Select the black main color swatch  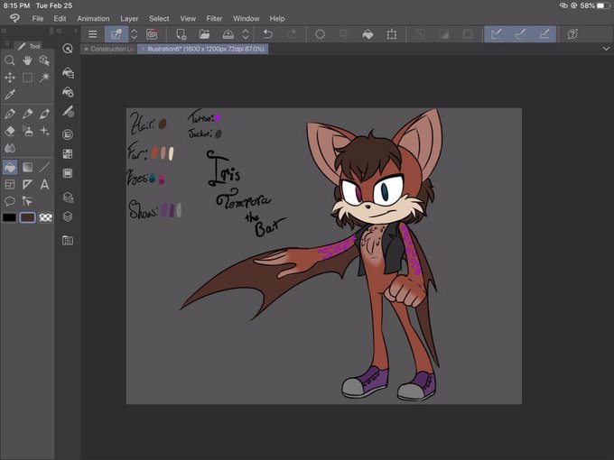tap(9, 217)
